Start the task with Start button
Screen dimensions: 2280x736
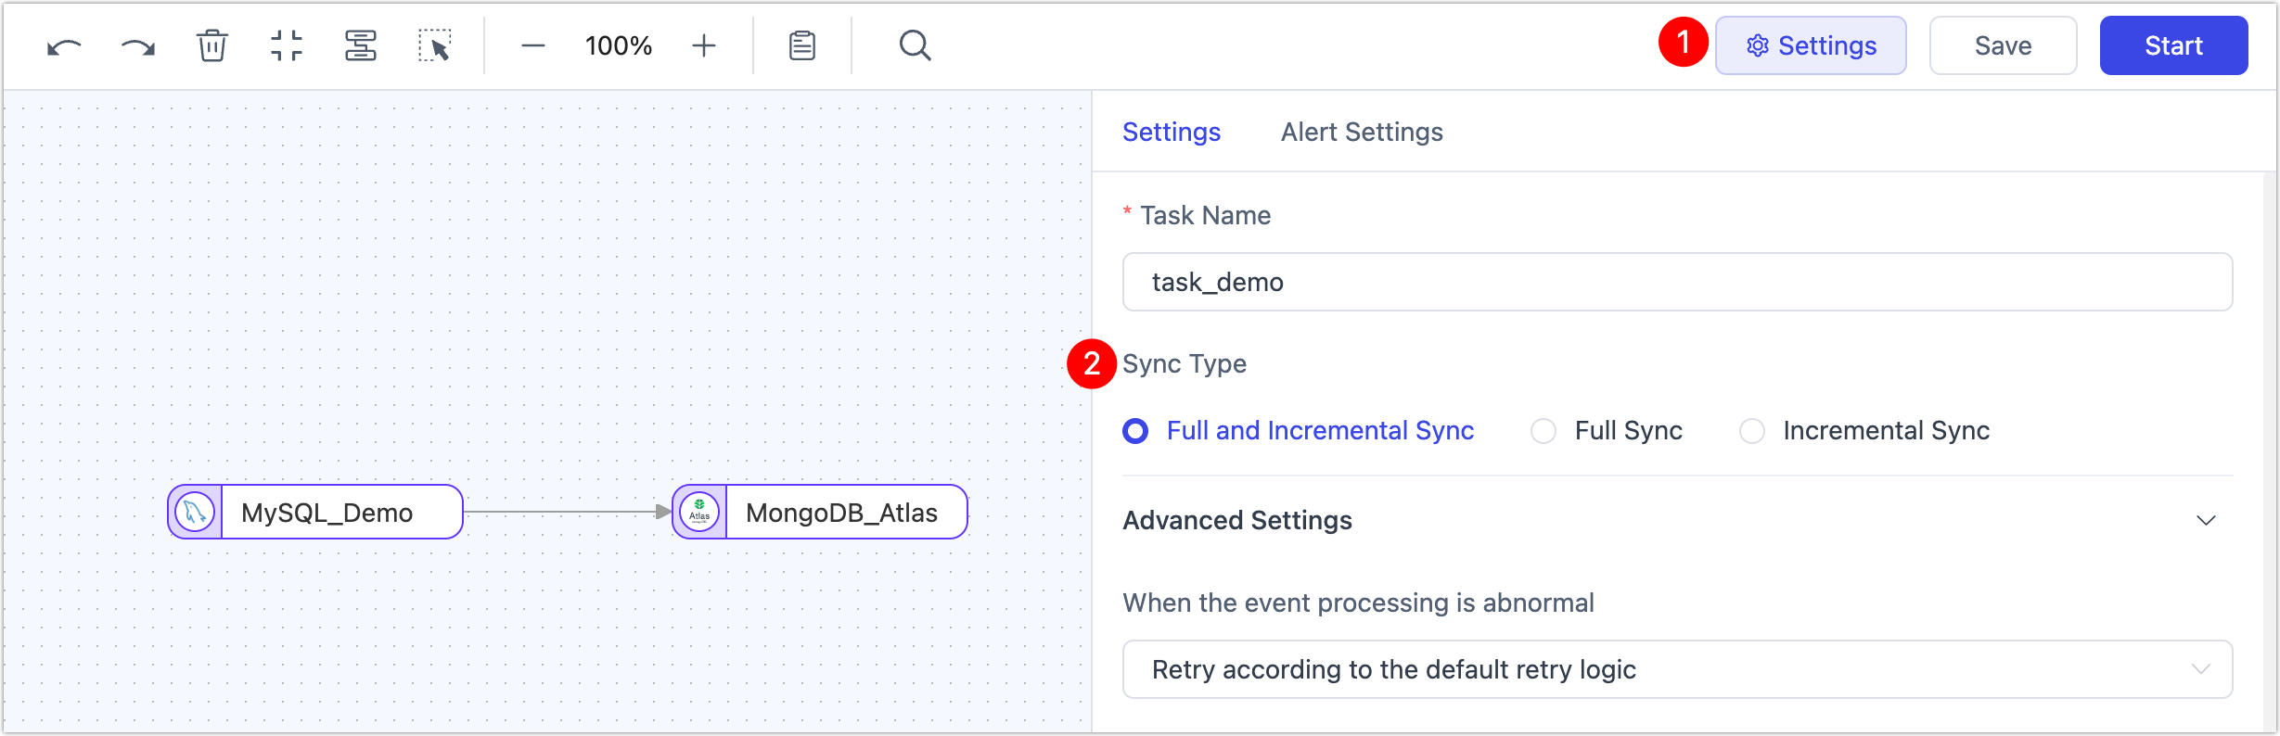2173,45
